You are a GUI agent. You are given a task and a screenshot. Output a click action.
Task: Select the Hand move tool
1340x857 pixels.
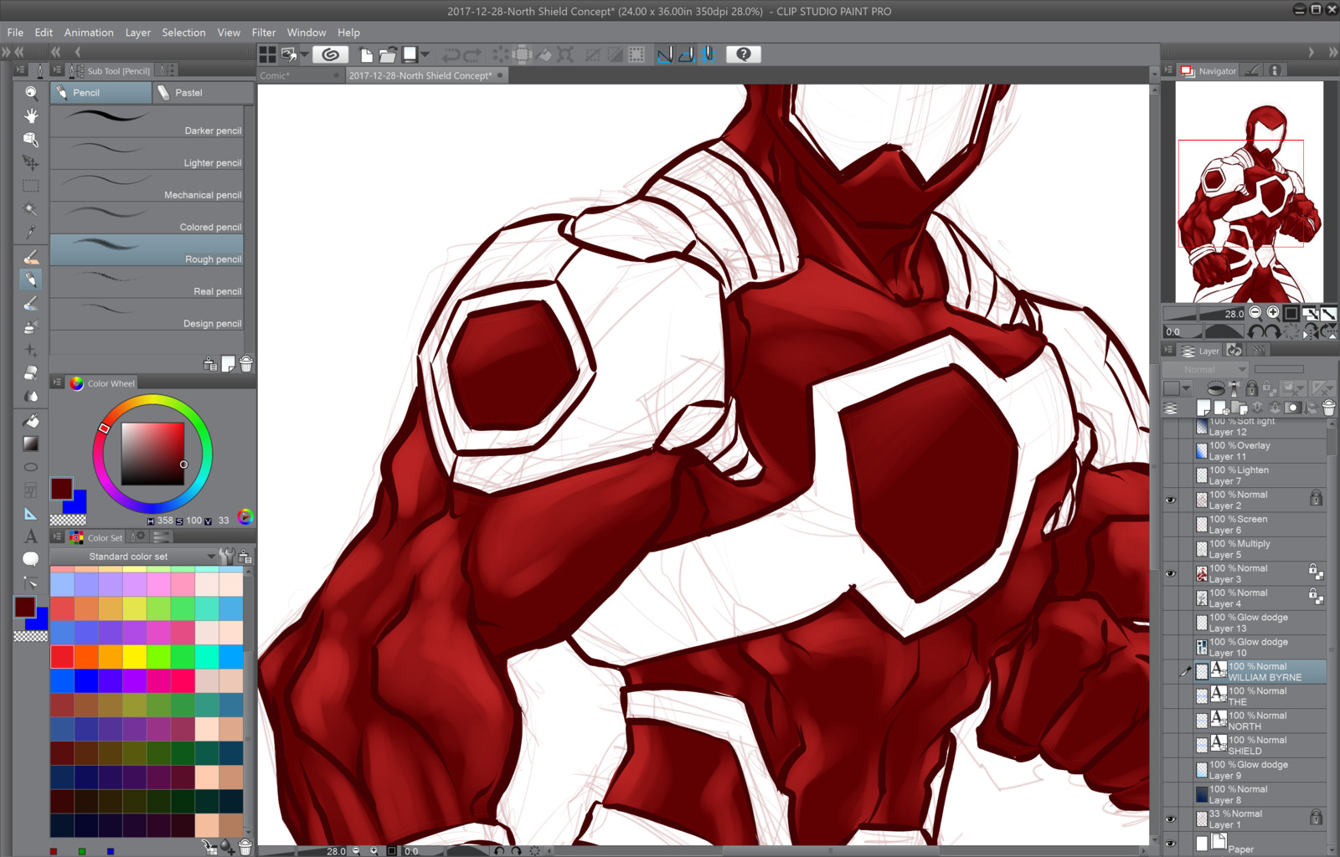31,115
